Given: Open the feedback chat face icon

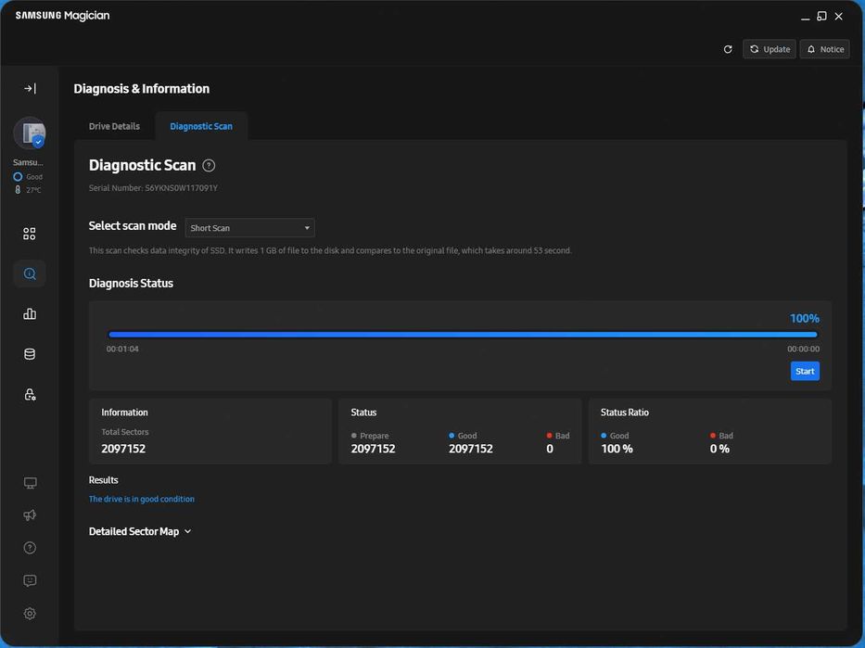Looking at the screenshot, I should (30, 580).
